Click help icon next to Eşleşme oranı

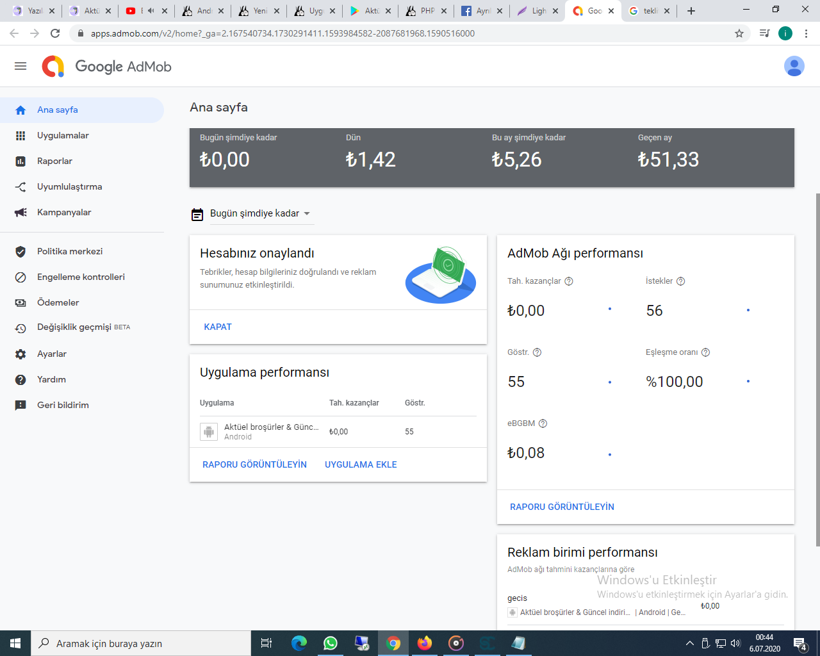[706, 352]
